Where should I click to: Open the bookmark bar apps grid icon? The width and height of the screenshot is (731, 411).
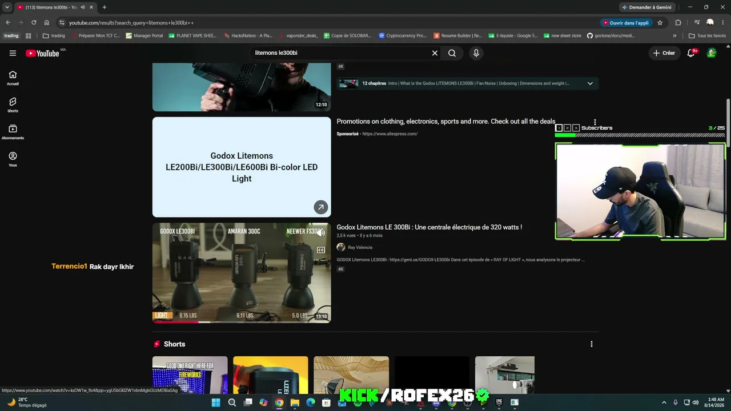point(29,35)
